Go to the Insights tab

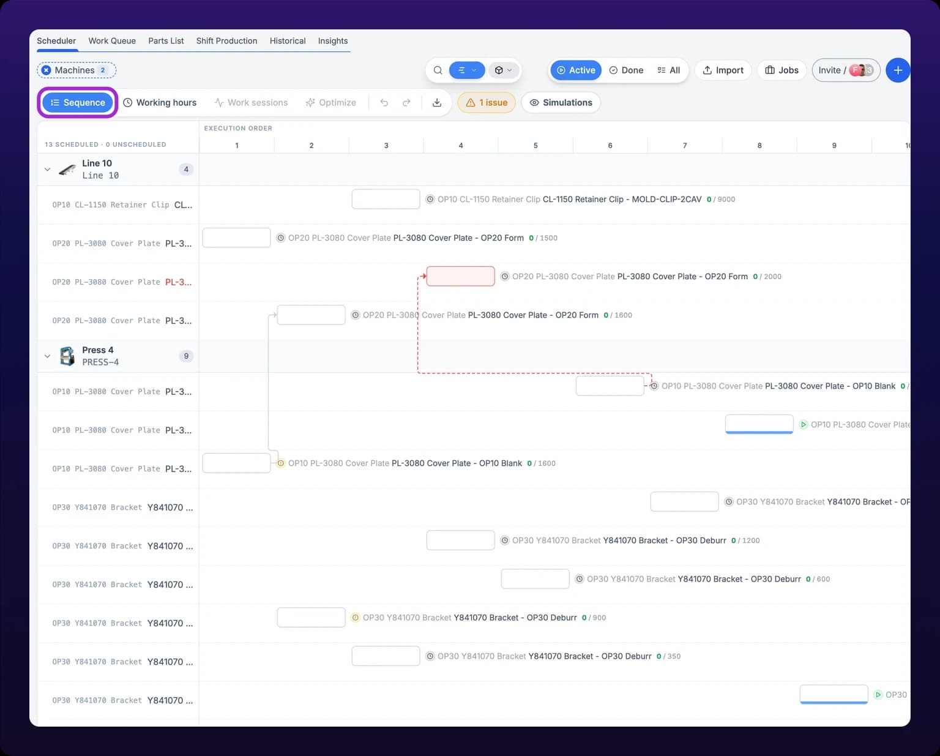333,41
